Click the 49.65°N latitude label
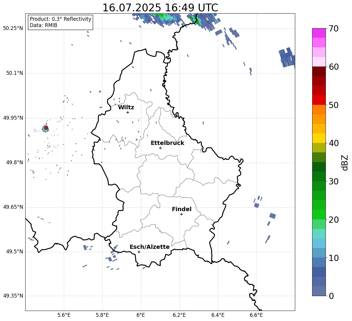The image size is (352, 321). click(13, 207)
